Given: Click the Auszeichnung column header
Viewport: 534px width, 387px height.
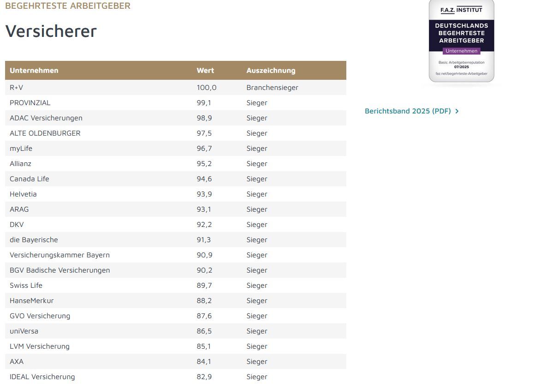Looking at the screenshot, I should point(271,71).
